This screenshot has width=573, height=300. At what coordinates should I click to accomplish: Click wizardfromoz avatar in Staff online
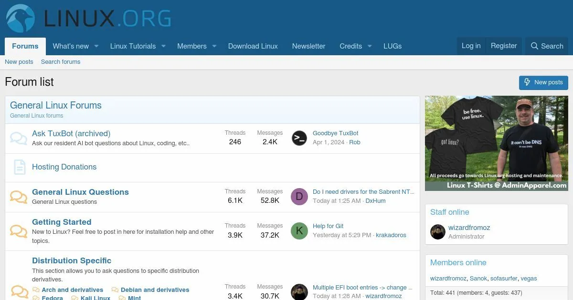pos(438,232)
